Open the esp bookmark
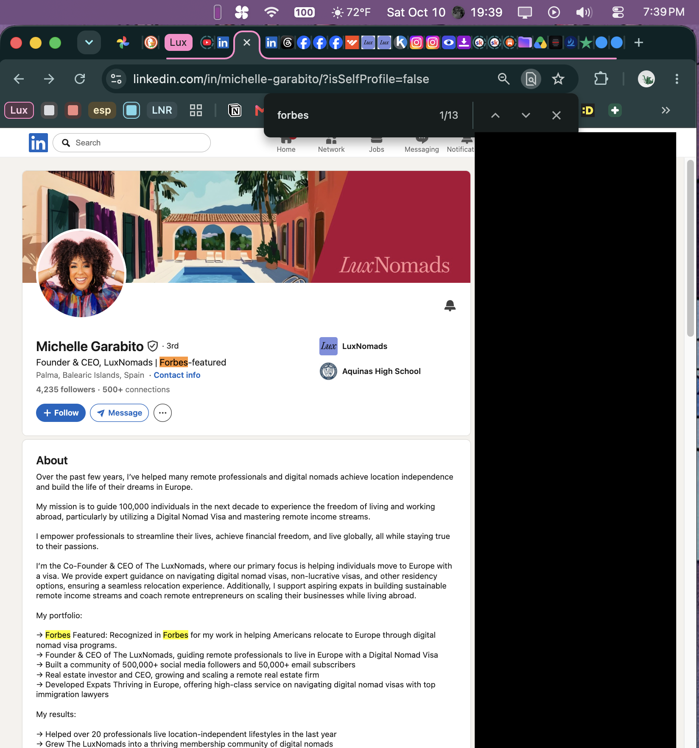Viewport: 699px width, 748px height. click(x=102, y=110)
